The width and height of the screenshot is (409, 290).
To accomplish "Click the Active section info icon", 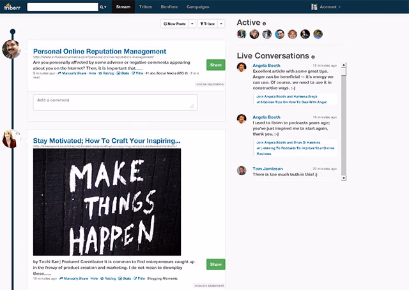I will pos(264,24).
